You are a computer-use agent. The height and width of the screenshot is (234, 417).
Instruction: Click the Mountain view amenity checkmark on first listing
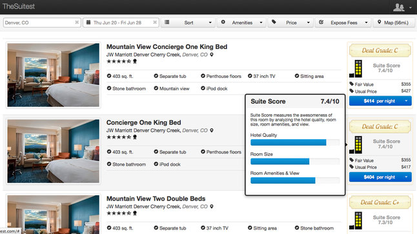point(156,88)
